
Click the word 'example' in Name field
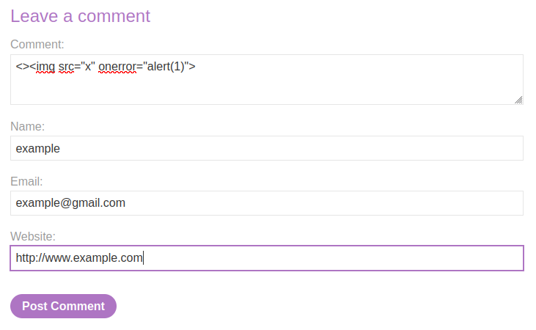coord(38,149)
